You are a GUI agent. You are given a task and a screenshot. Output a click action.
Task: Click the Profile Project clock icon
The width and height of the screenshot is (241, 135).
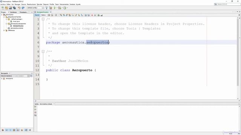tap(65, 8)
